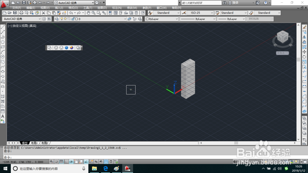This screenshot has height=173, width=308.
Task: Click the Mirror tool in modify toolbar
Action: tap(304, 37)
